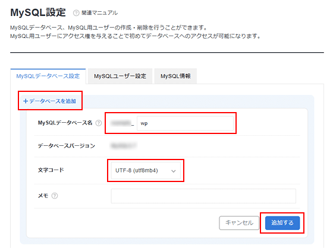Open the 文字コード dropdown showing UTF-8 (utf8mb4)
This screenshot has height=252, width=333.
pyautogui.click(x=146, y=171)
